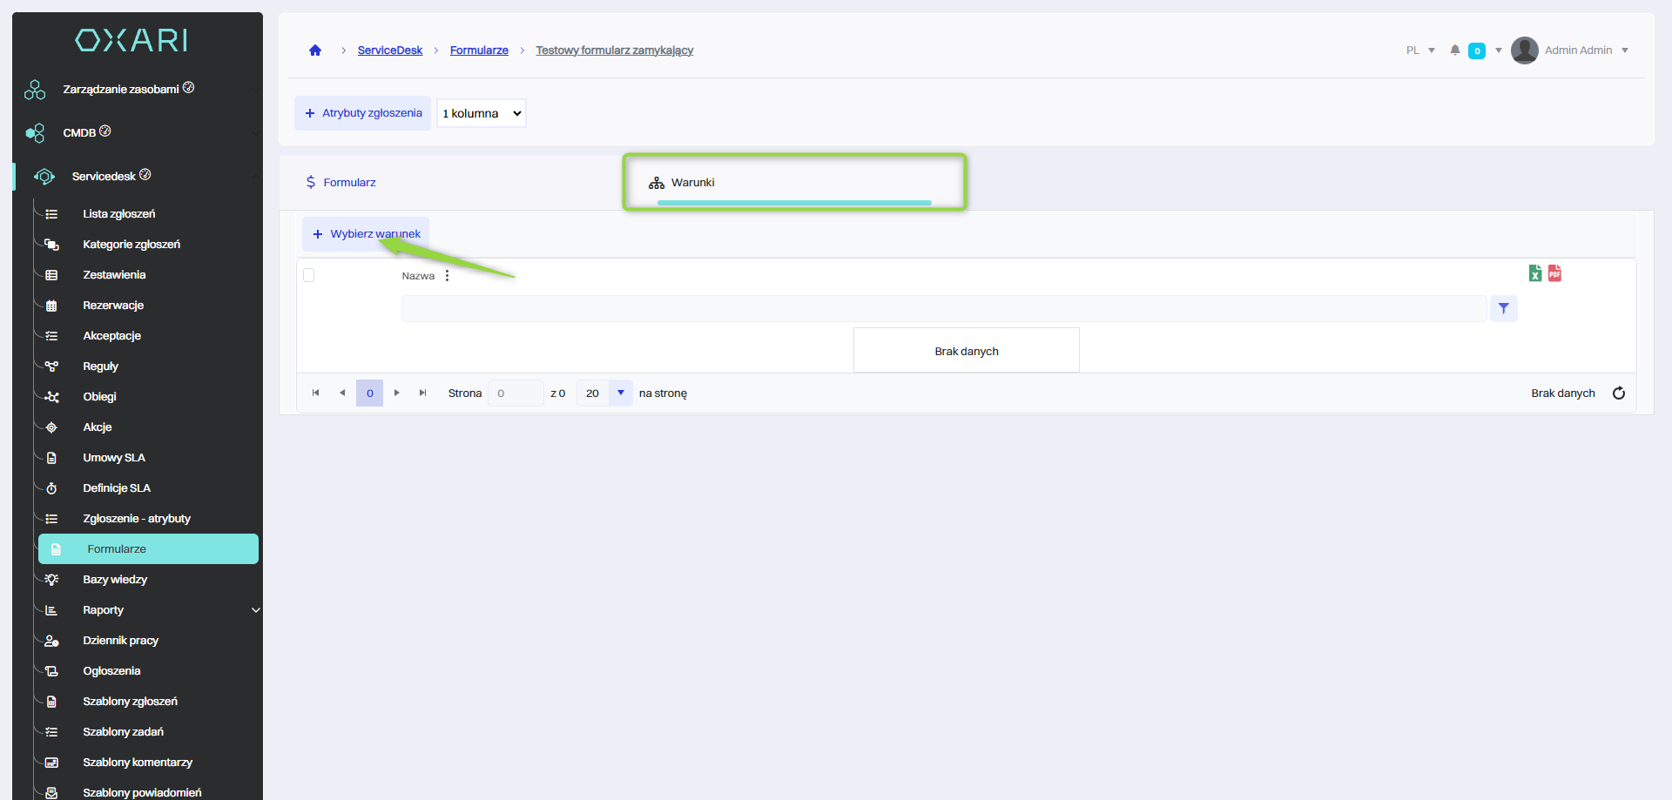
Task: Refresh the table data
Action: click(x=1619, y=393)
